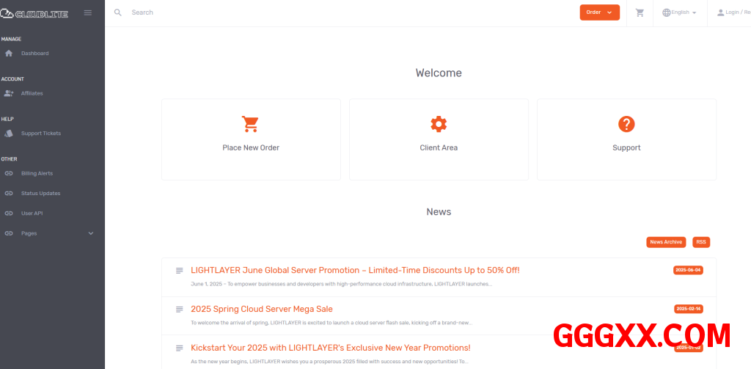
Task: Collapse sidebar with the hamburger menu icon
Action: click(88, 12)
